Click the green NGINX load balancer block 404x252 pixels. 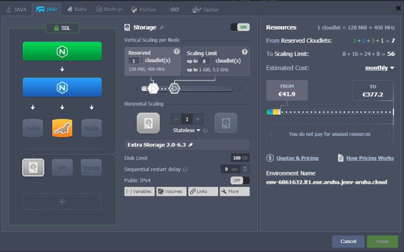[62, 51]
